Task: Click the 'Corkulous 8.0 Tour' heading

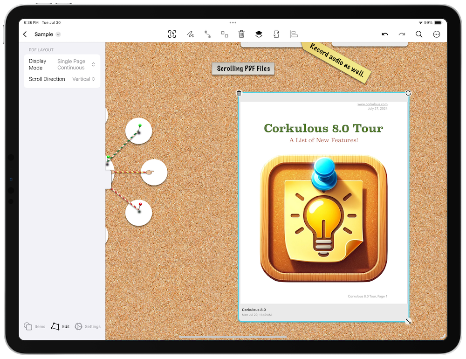Action: (x=323, y=128)
